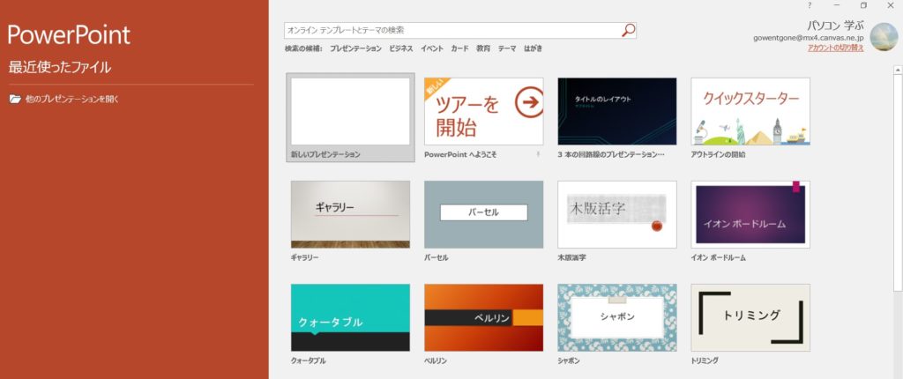Click the help question mark icon

[x=810, y=5]
